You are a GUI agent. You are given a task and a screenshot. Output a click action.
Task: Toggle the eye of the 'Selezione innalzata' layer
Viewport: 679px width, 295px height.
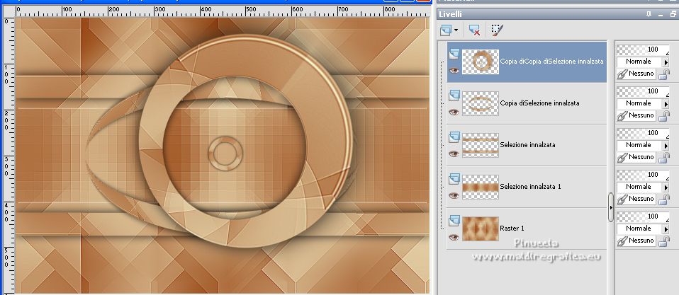click(x=454, y=154)
